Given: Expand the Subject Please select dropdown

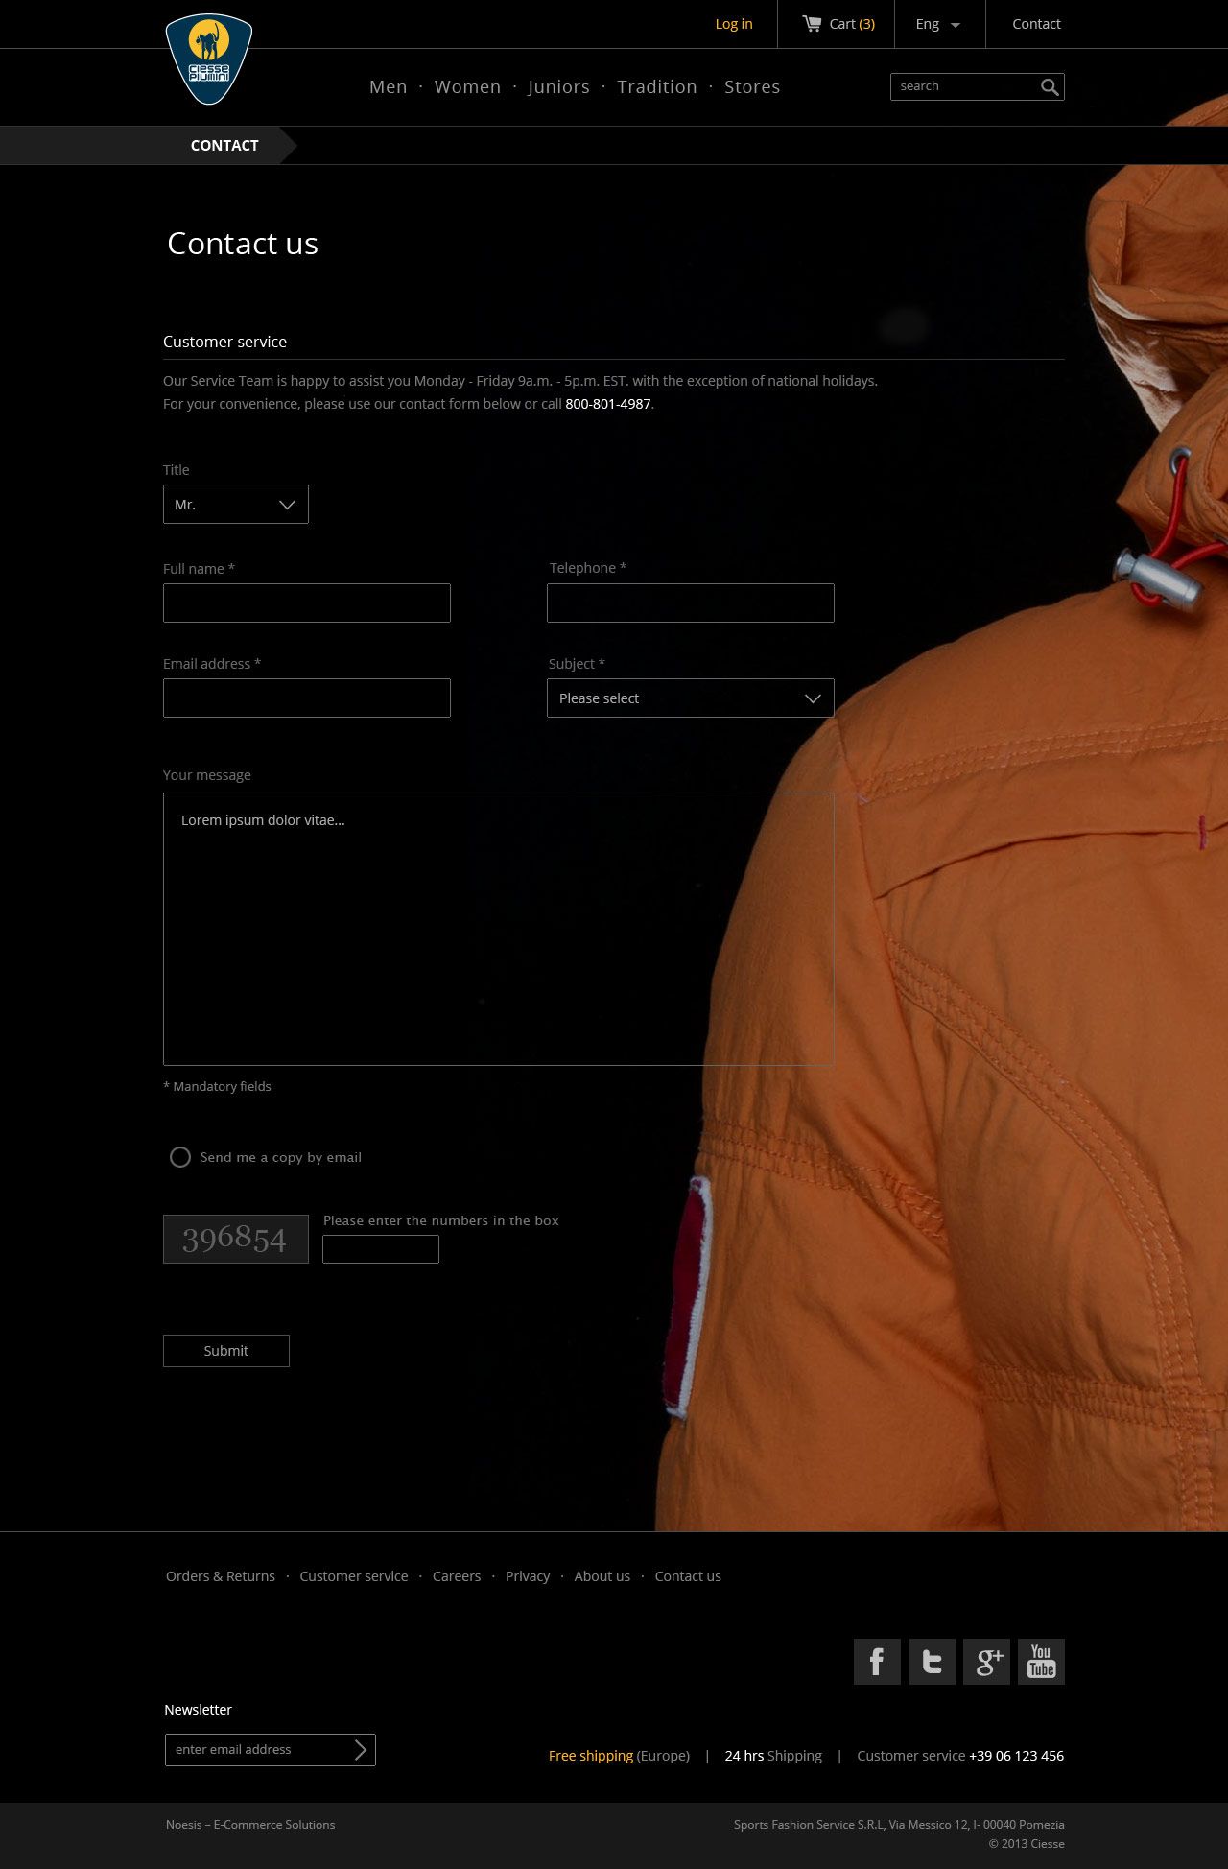Looking at the screenshot, I should point(691,698).
